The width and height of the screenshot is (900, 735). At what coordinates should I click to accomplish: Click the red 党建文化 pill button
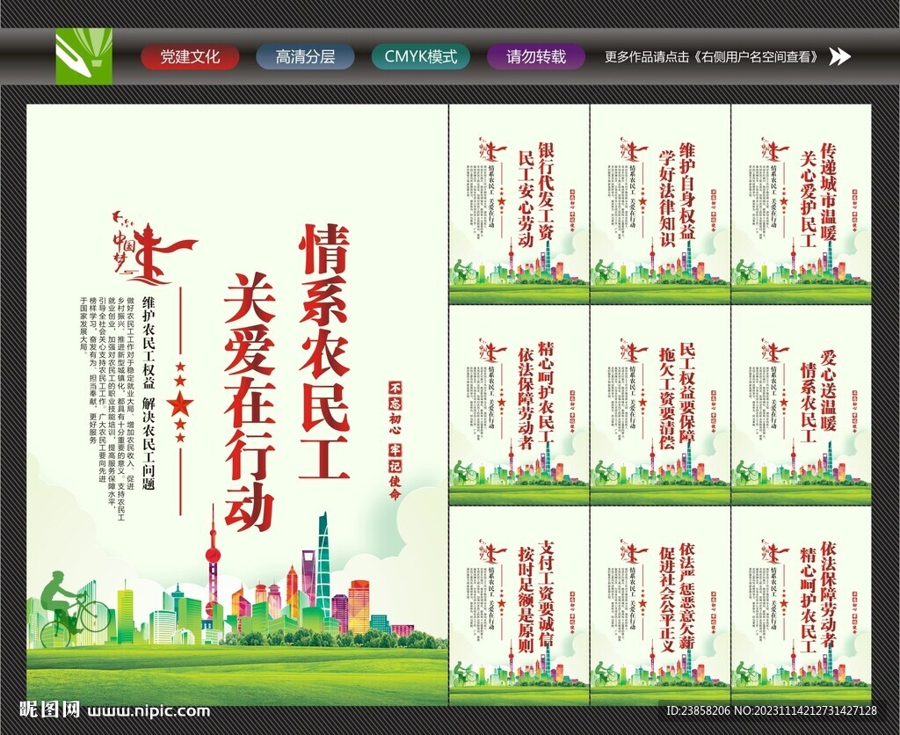click(x=190, y=57)
